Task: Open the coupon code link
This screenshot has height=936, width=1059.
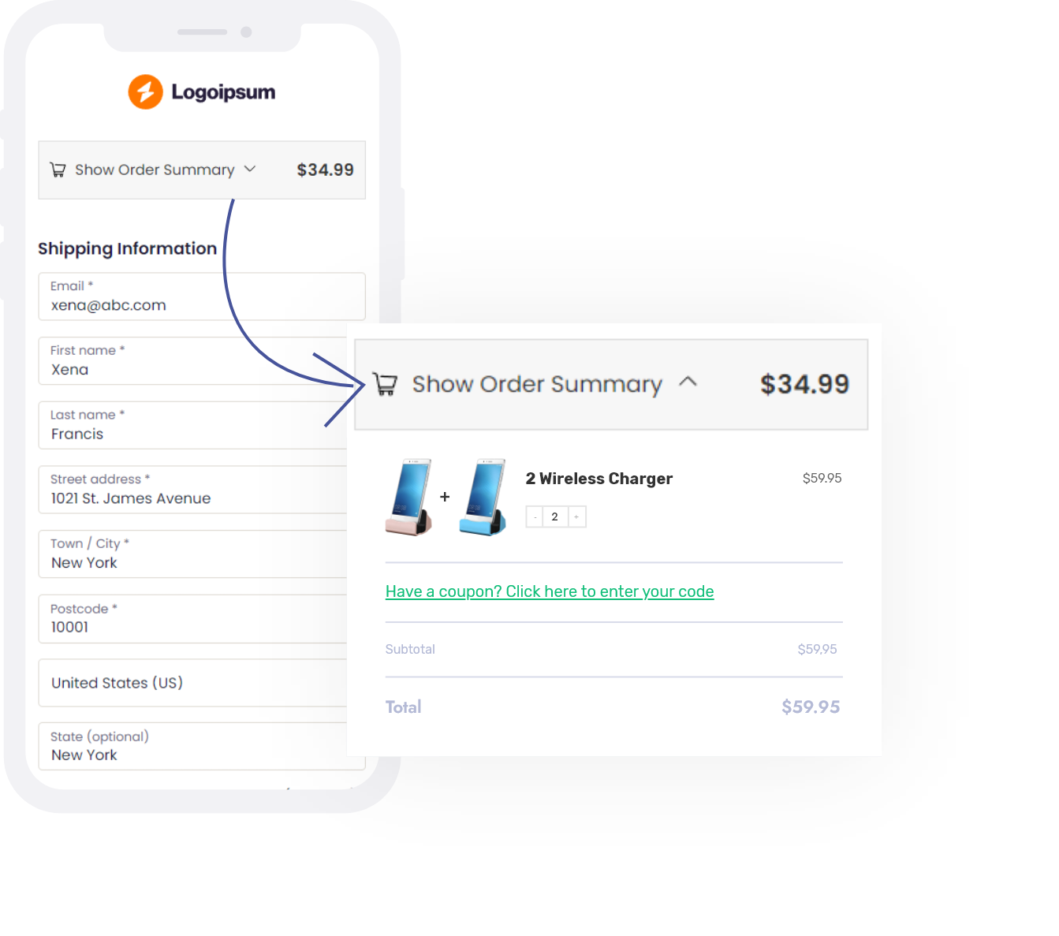Action: pos(550,591)
